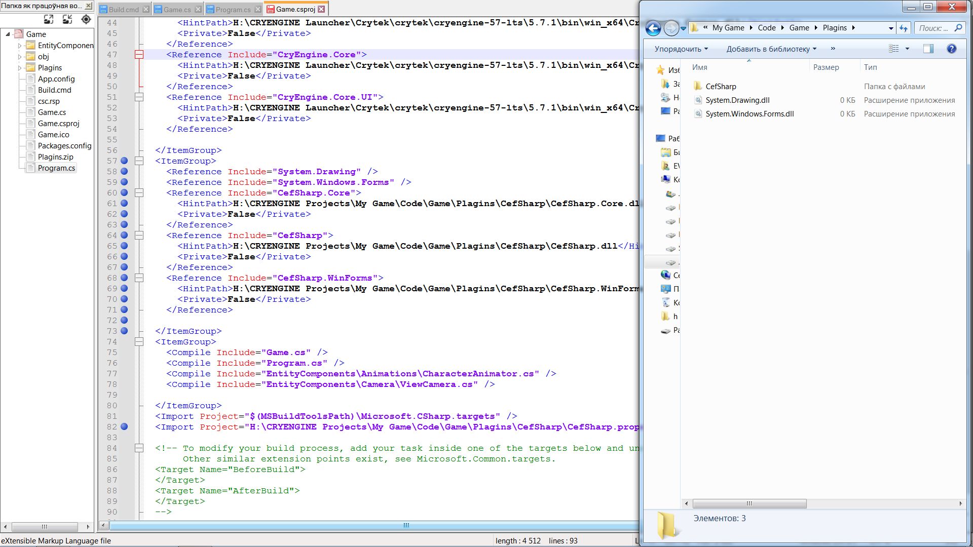This screenshot has height=547, width=973.
Task: Collapse the code fold at line 51
Action: [139, 97]
